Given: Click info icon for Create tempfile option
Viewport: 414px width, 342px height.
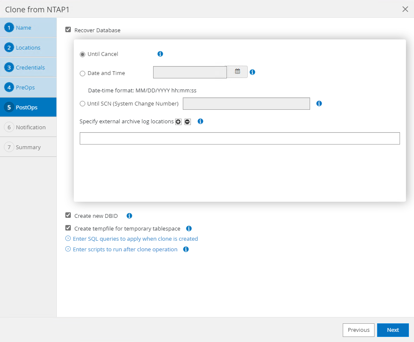Looking at the screenshot, I should [x=189, y=228].
